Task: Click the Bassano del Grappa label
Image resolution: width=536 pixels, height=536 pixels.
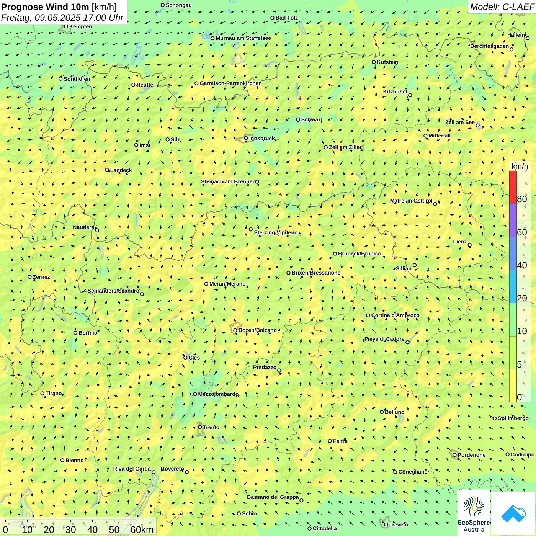Action: 273,497
